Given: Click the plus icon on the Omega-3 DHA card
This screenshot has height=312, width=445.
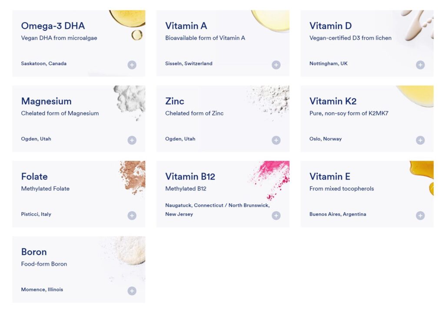Looking at the screenshot, I should [x=132, y=64].
